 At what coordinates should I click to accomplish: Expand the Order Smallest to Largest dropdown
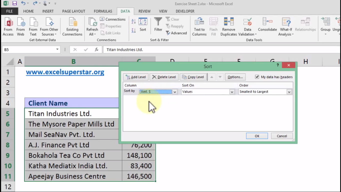pos(289,92)
